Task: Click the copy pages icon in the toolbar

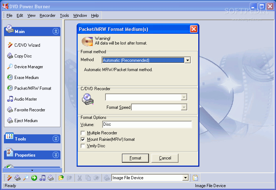Action: point(88,178)
